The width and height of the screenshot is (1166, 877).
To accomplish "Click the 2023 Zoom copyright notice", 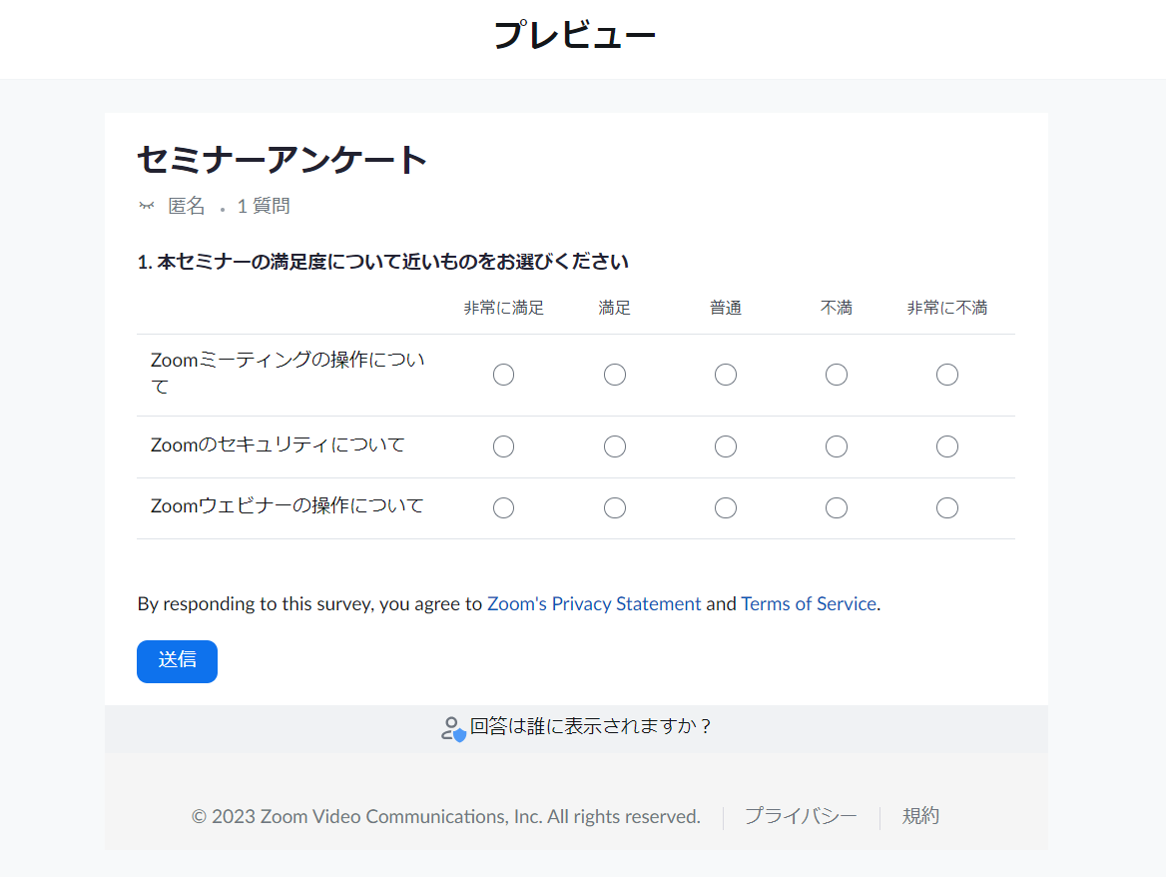I will (x=446, y=817).
